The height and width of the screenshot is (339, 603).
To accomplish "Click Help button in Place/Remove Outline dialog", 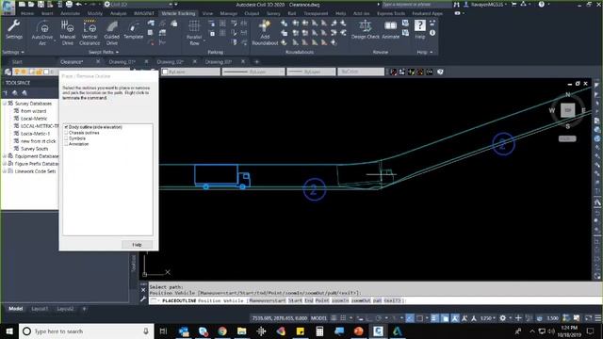I will [137, 245].
